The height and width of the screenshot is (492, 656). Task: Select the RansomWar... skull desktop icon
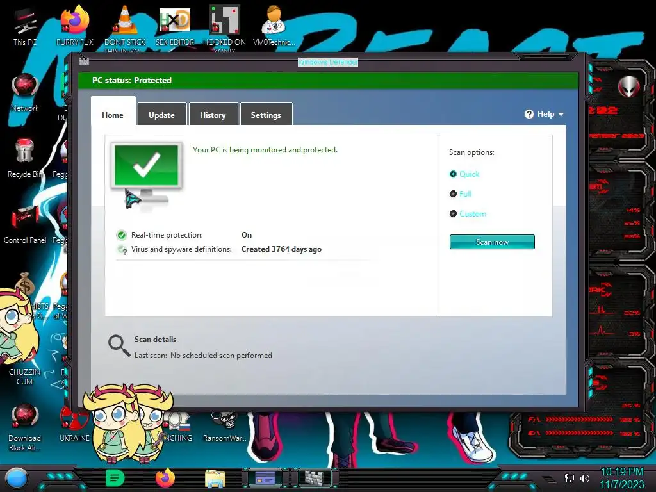[224, 427]
